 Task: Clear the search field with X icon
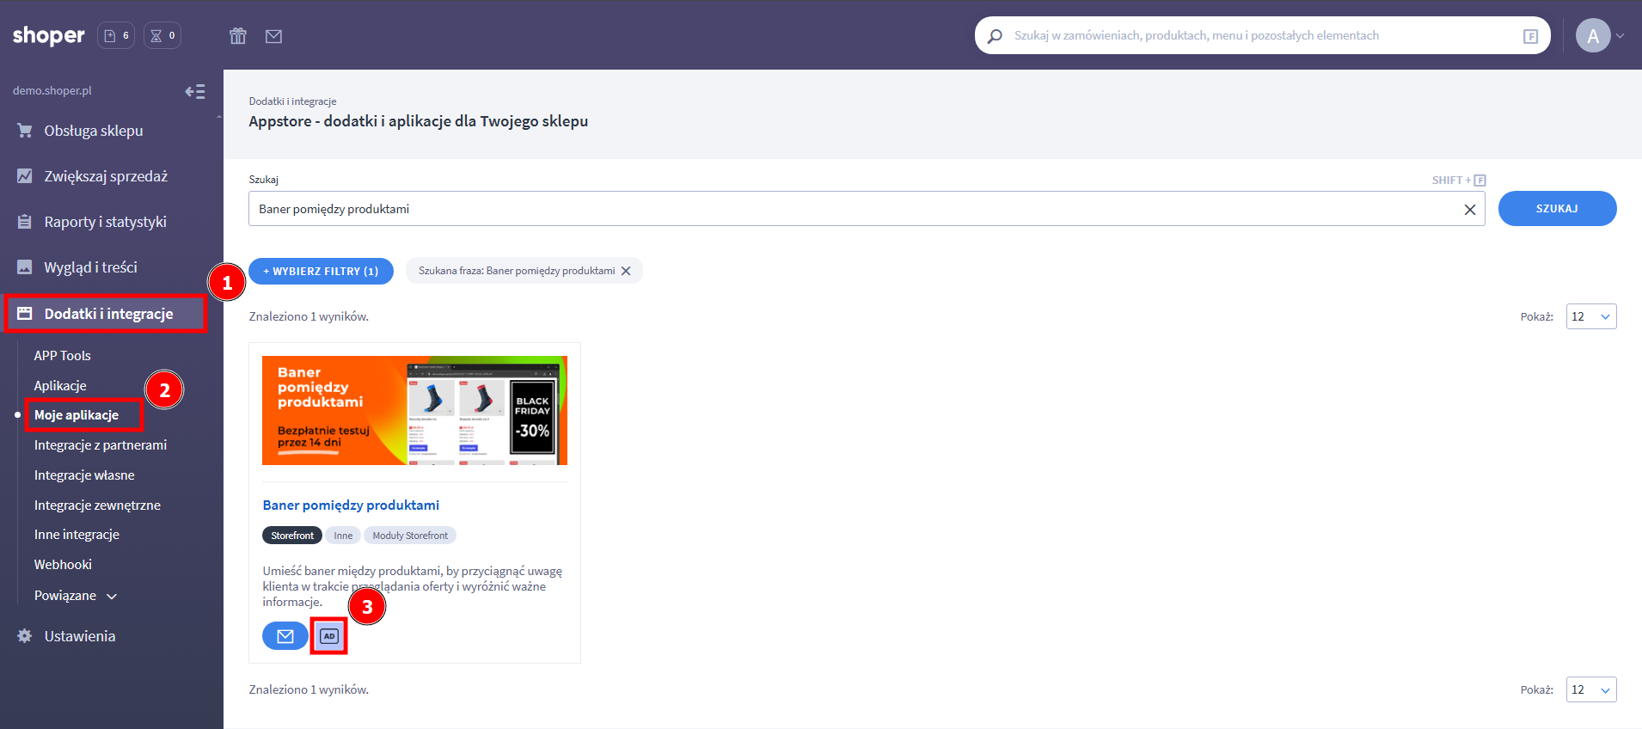[1469, 210]
